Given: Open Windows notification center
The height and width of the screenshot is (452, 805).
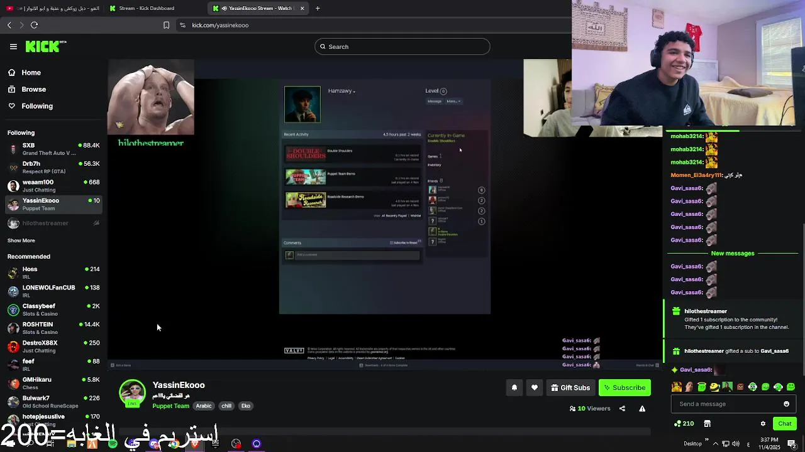Looking at the screenshot, I should point(792,444).
